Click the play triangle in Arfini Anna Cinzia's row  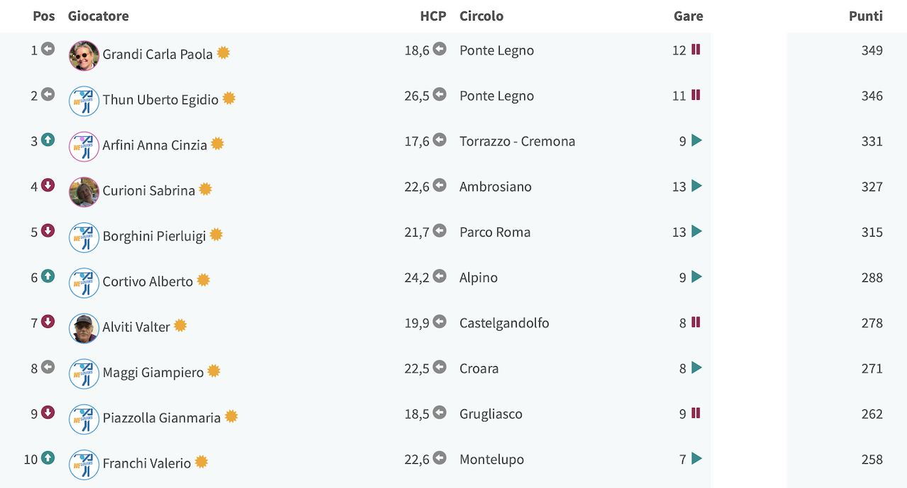pyautogui.click(x=697, y=140)
